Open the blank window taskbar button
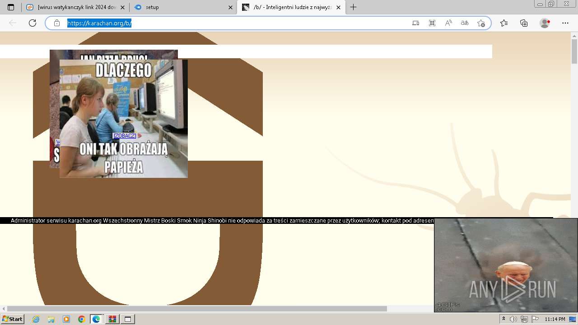 click(x=128, y=319)
